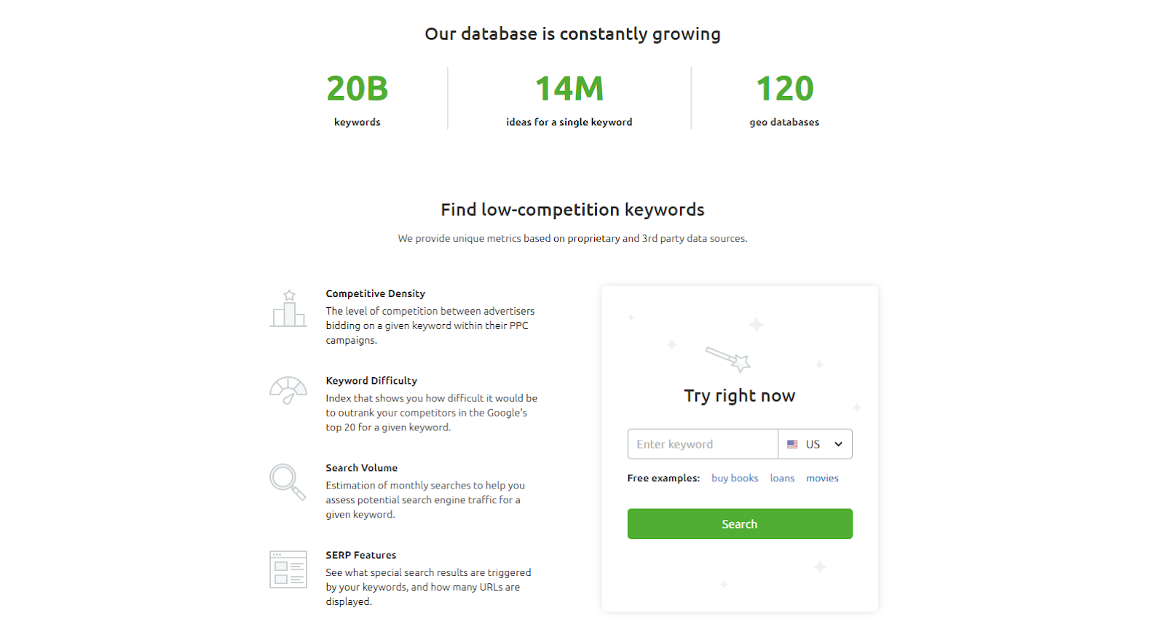
Task: Click the 20B keywords statistic
Action: pos(357,89)
